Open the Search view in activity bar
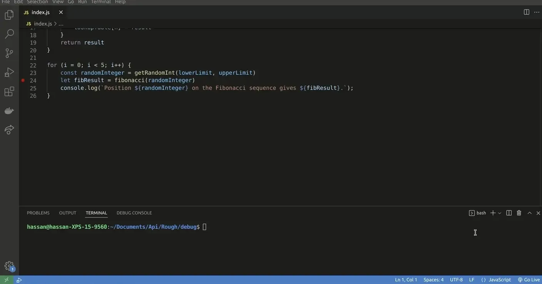This screenshot has width=542, height=284. click(x=9, y=34)
